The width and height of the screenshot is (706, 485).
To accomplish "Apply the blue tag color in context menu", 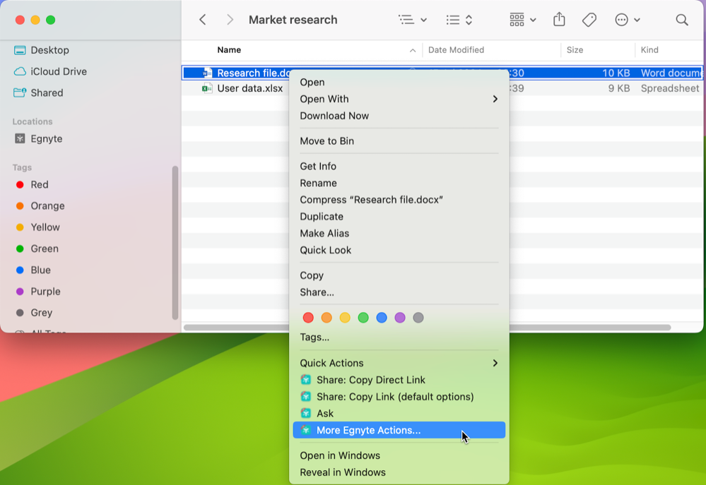I will 382,318.
